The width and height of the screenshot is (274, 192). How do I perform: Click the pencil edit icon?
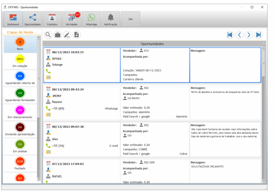[67, 35]
